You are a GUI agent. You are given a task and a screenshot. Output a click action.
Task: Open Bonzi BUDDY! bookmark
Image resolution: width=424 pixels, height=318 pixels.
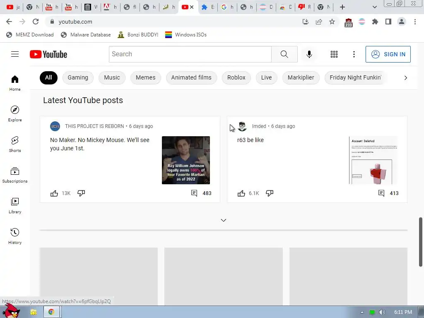coord(138,35)
